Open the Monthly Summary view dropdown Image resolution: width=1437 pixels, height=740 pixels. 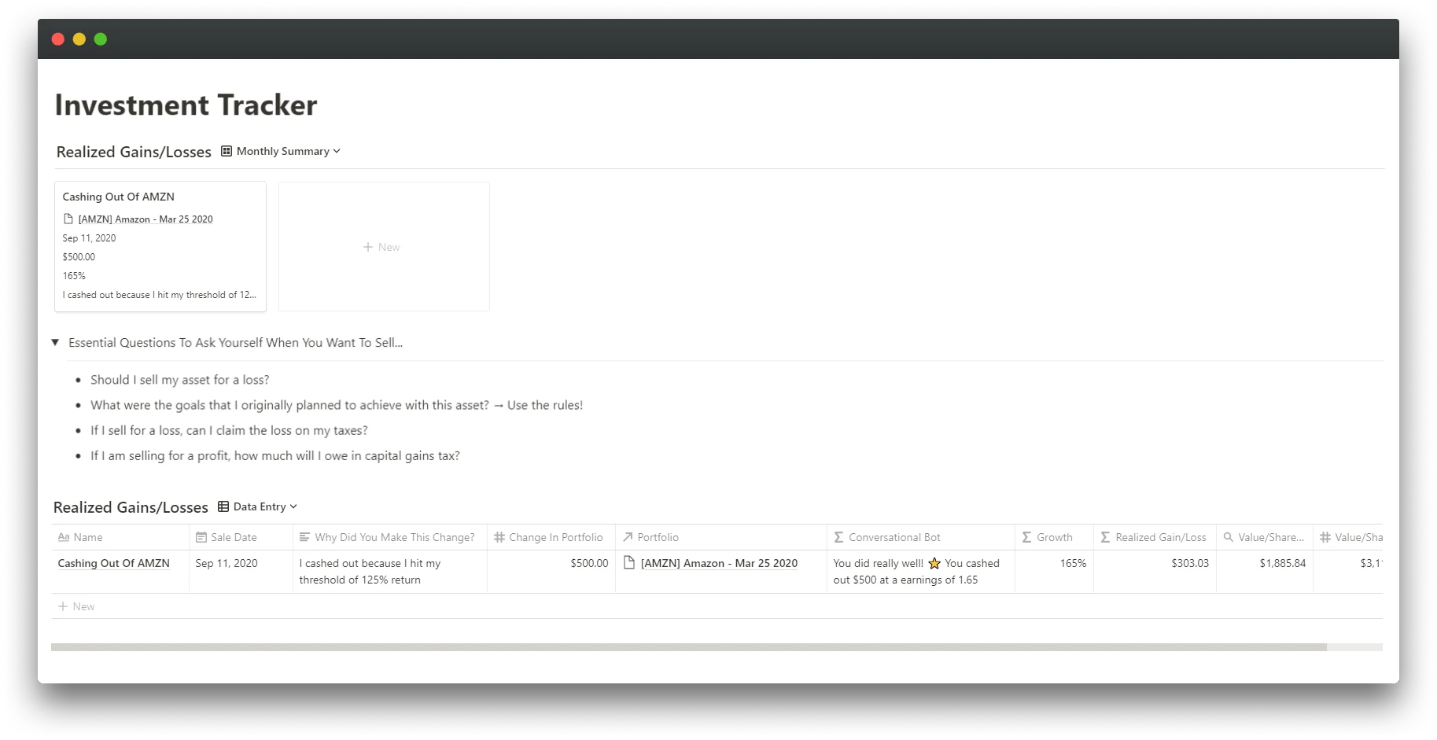click(x=289, y=151)
